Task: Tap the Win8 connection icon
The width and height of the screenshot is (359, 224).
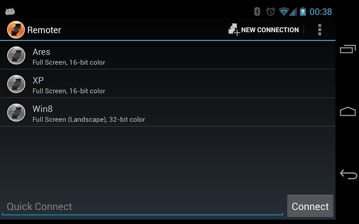Action: click(x=16, y=112)
